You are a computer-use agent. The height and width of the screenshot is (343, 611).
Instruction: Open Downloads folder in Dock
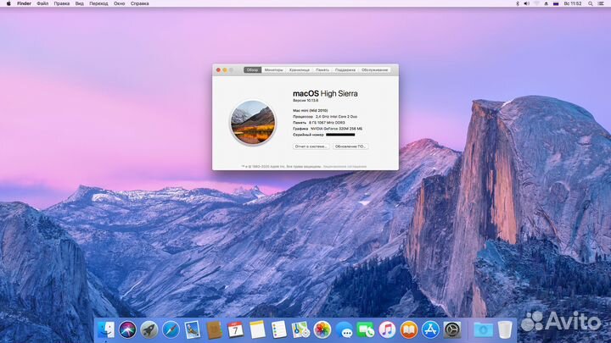coord(483,329)
